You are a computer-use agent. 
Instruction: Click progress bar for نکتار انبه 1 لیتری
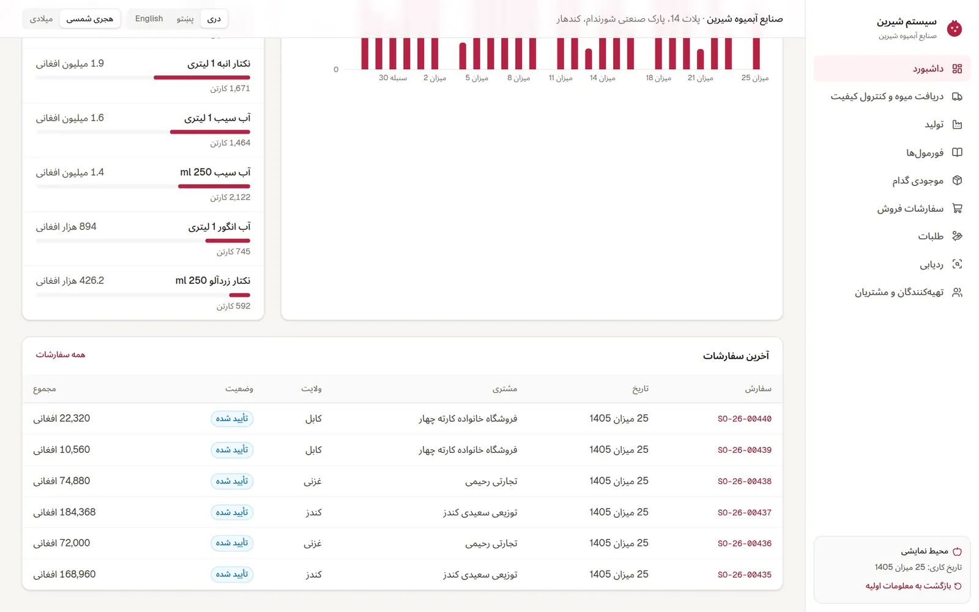click(143, 78)
